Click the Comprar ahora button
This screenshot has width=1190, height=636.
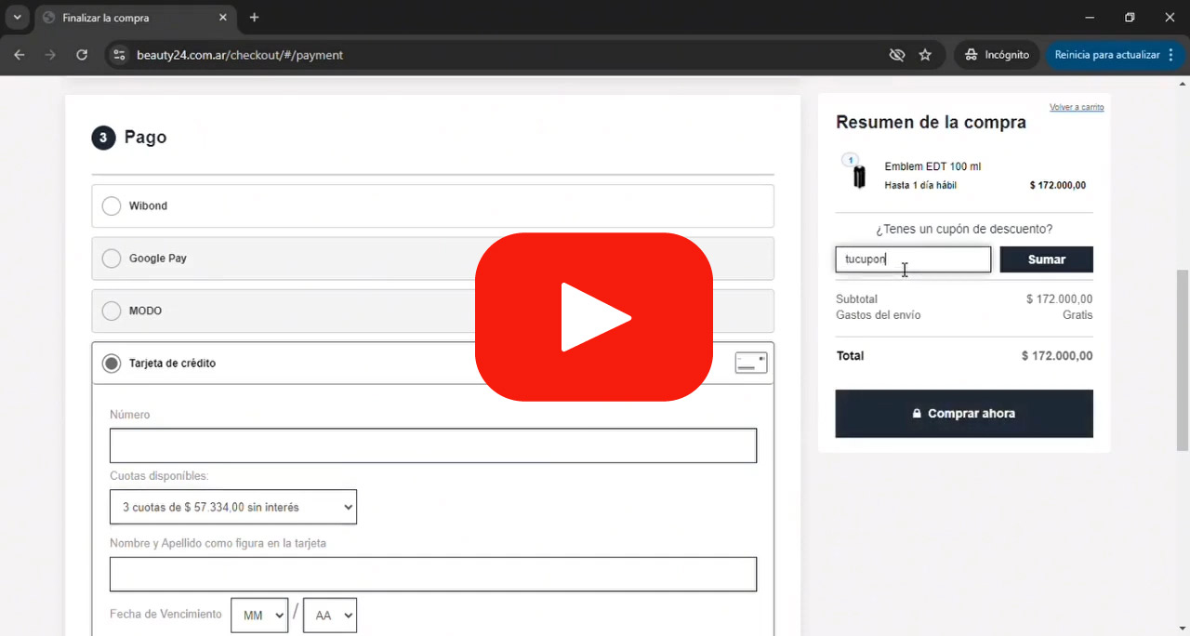[964, 414]
